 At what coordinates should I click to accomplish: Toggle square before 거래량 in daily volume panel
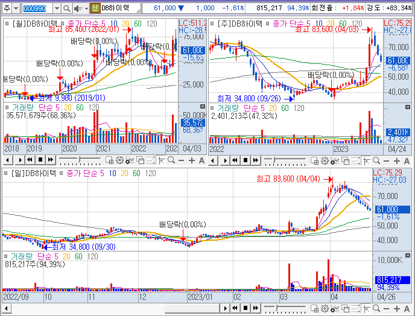coord(6,256)
